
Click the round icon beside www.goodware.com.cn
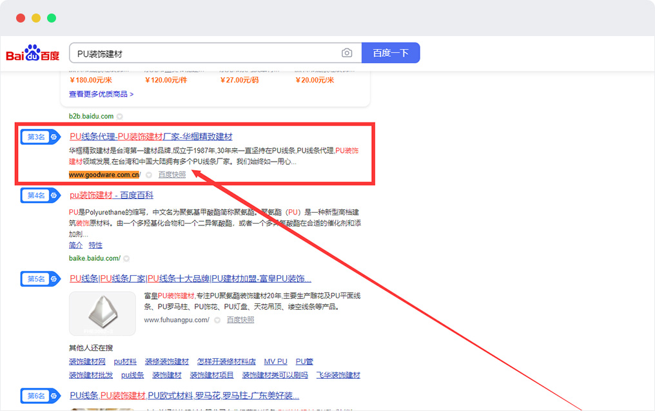click(x=149, y=175)
